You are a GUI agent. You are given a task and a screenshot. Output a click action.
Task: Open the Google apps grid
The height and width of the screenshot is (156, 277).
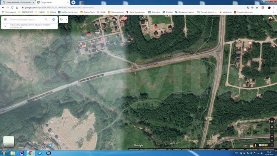[264, 19]
